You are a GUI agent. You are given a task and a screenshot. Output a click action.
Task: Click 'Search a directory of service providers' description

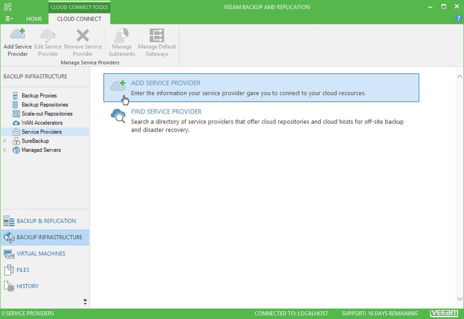pos(267,126)
